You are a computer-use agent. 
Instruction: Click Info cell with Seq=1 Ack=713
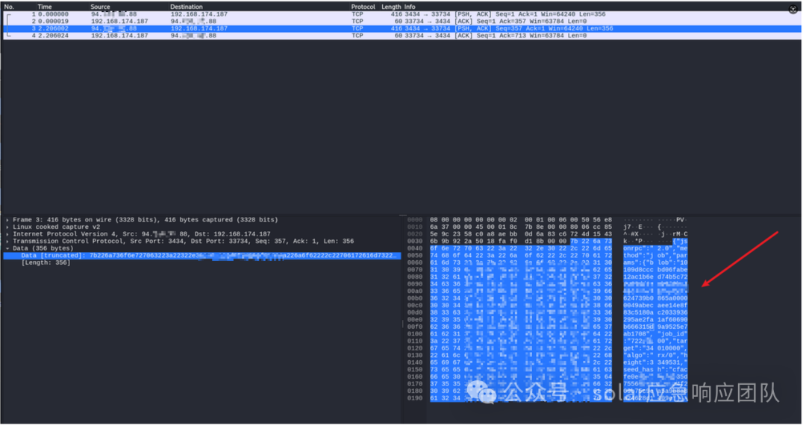click(496, 36)
